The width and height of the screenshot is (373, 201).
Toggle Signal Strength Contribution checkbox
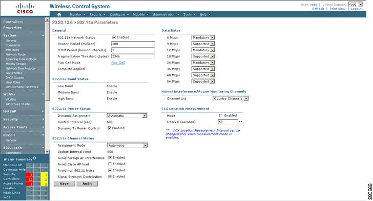110,176
